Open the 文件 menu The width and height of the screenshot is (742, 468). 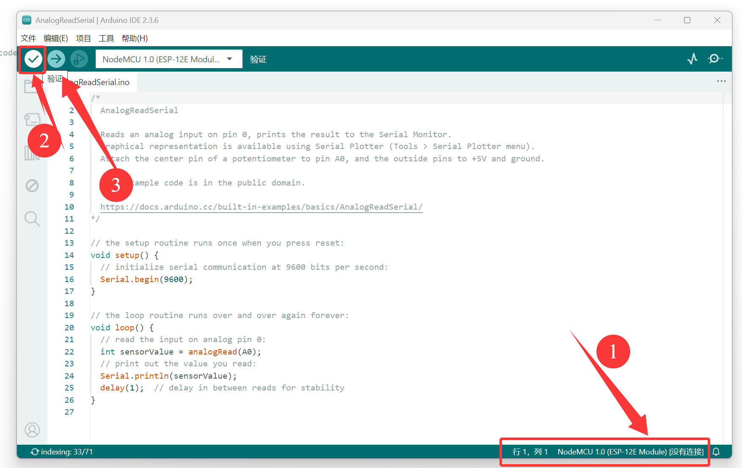coord(28,38)
